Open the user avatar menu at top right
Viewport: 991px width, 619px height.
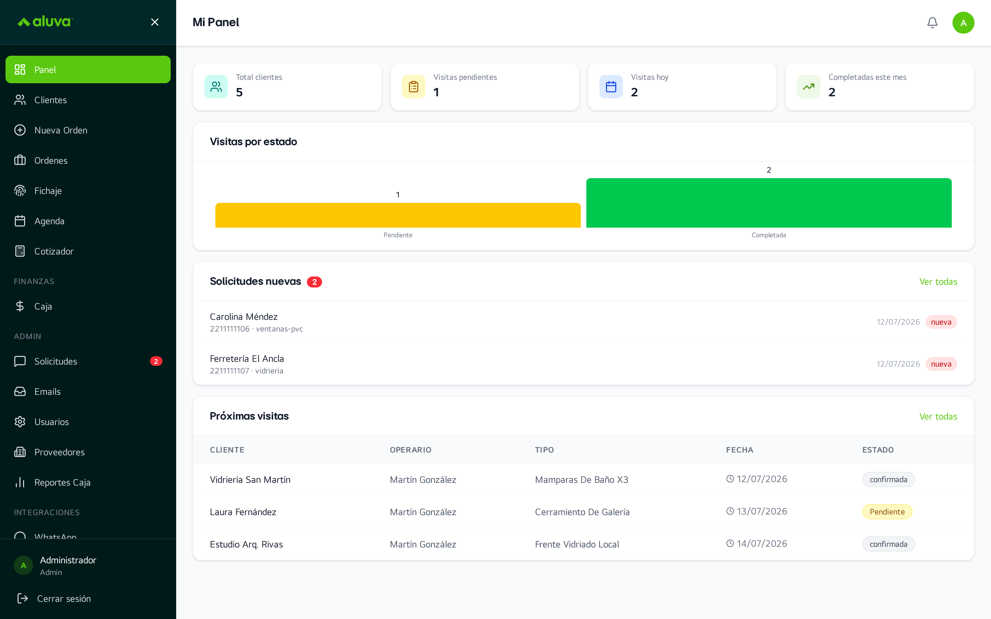point(963,22)
